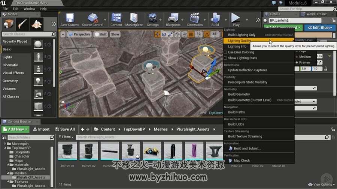Expand the Mannequin folder in tree
The height and width of the screenshot is (189, 337).
click(x=5, y=143)
